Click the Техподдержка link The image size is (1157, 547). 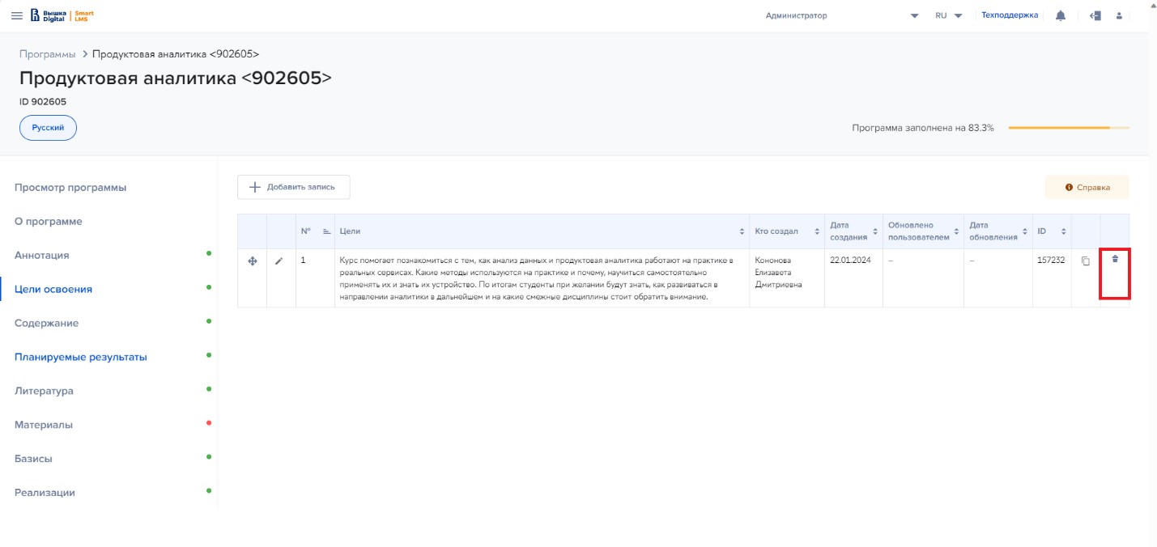click(1009, 15)
